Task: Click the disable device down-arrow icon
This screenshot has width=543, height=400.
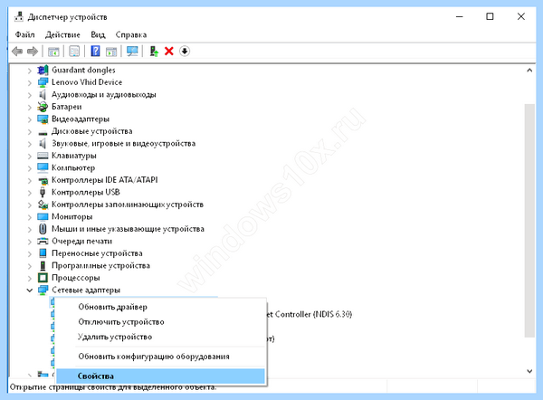Action: click(185, 52)
